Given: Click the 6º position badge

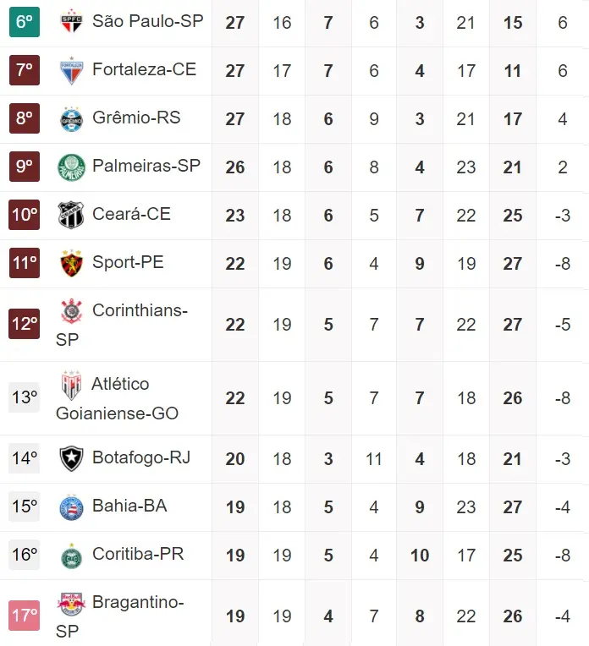Looking at the screenshot, I should [25, 22].
